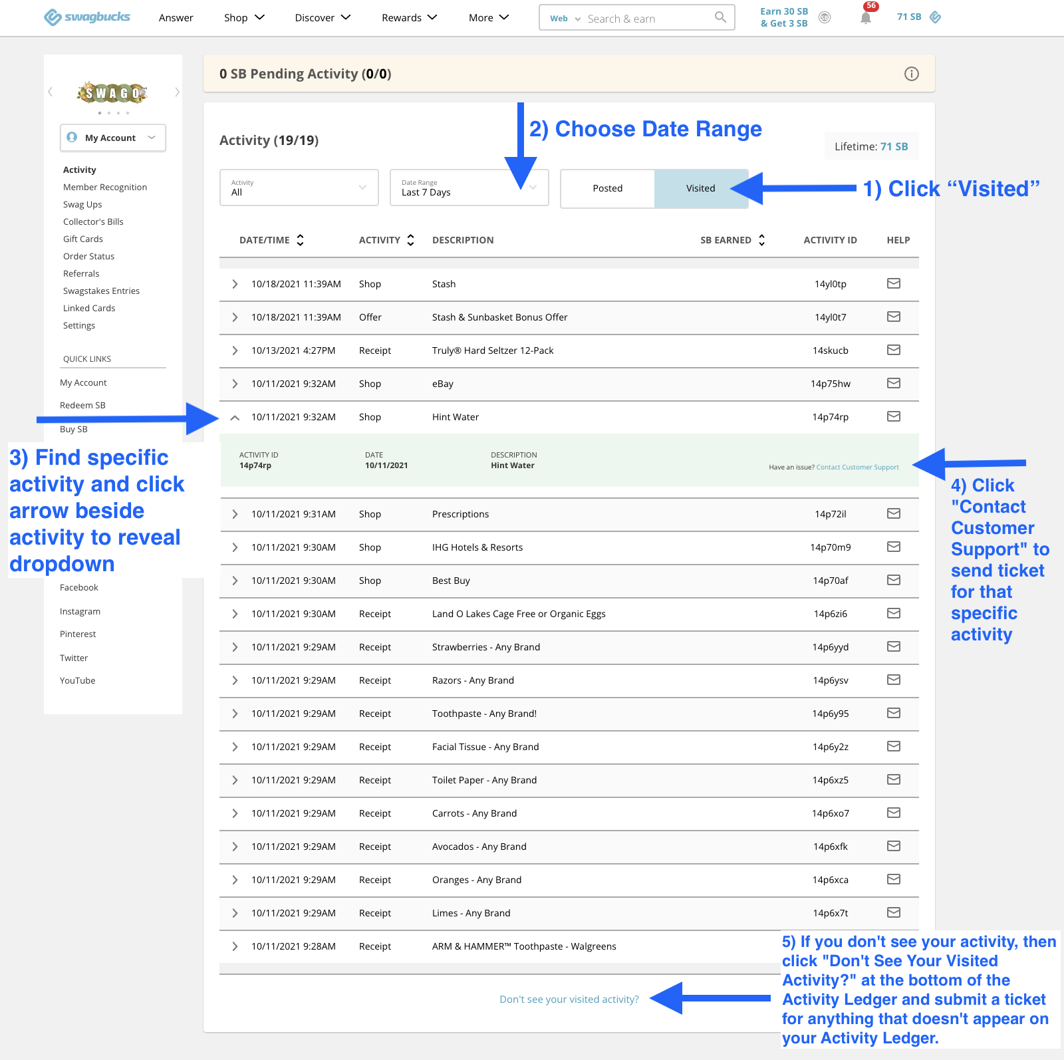
Task: Select Gift Cards in the sidebar
Action: click(83, 239)
